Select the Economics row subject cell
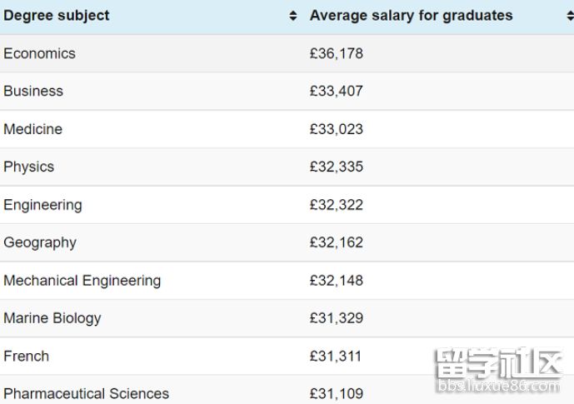The width and height of the screenshot is (574, 404). (x=39, y=53)
